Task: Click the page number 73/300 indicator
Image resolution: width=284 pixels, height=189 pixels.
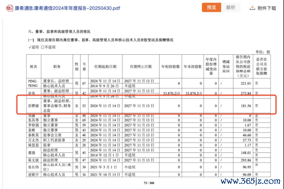Action: [149, 183]
